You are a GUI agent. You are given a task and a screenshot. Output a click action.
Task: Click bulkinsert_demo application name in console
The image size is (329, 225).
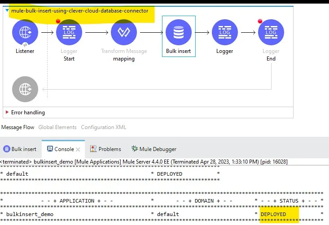coord(30,214)
